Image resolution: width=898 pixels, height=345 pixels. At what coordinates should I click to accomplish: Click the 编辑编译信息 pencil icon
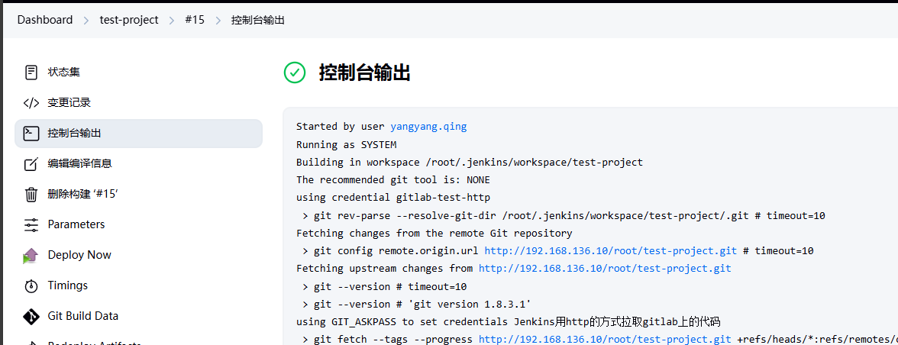click(x=31, y=163)
